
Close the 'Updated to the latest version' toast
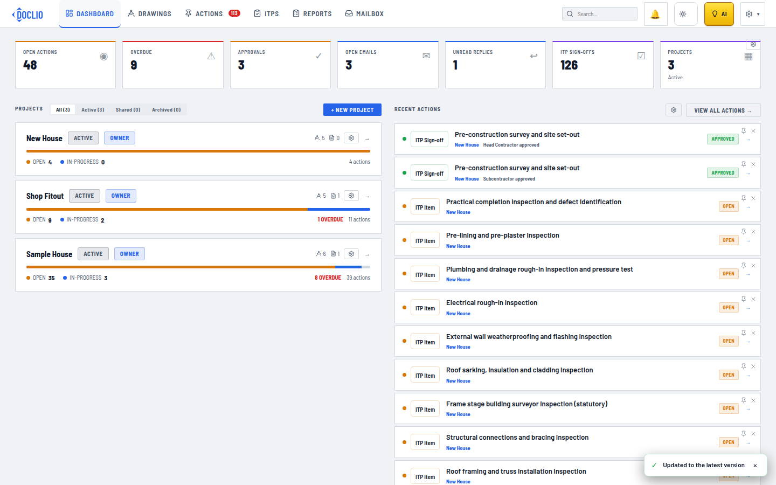tap(755, 466)
